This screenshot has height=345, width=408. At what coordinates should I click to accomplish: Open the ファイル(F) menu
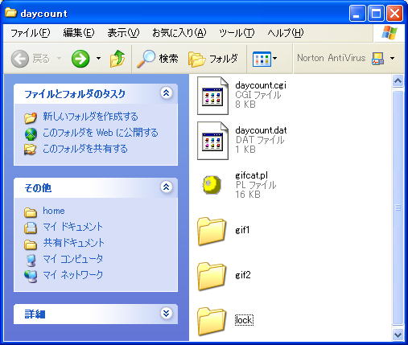coord(30,33)
